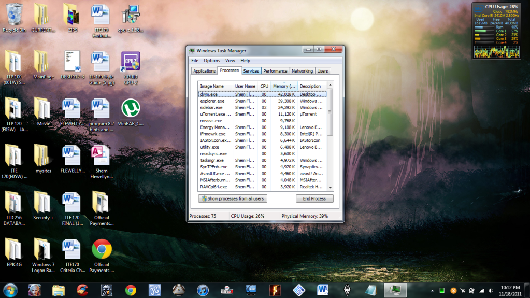Click the volume icon in system tray
The height and width of the screenshot is (298, 530).
tap(491, 291)
